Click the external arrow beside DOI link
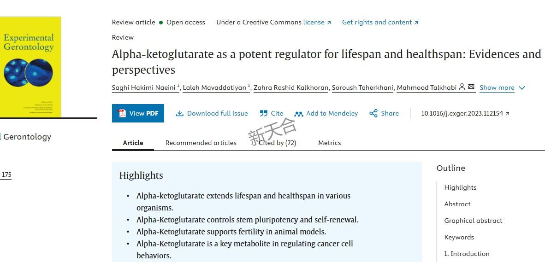 [x=507, y=114]
